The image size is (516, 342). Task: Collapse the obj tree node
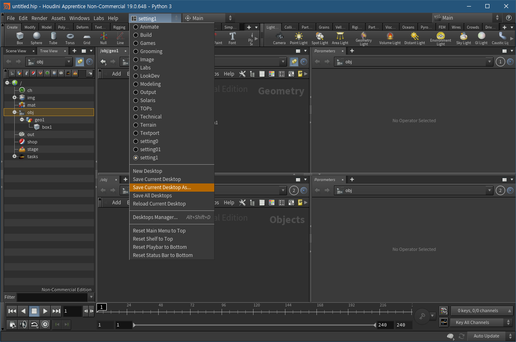(14, 112)
